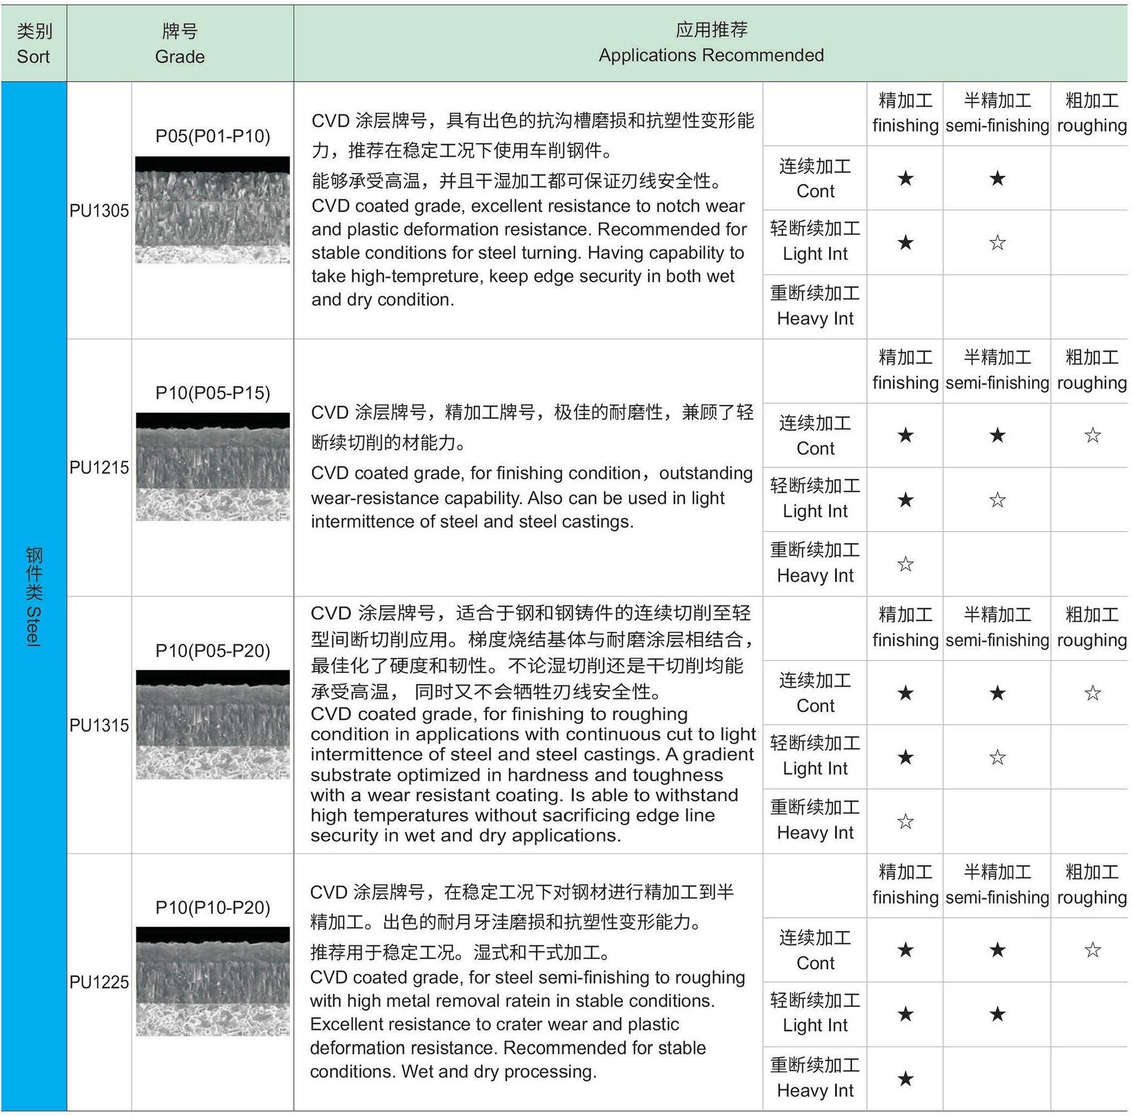This screenshot has width=1132, height=1117.
Task: Click PU1315 Light Int semi-finishing hollow star
Action: click(x=997, y=757)
